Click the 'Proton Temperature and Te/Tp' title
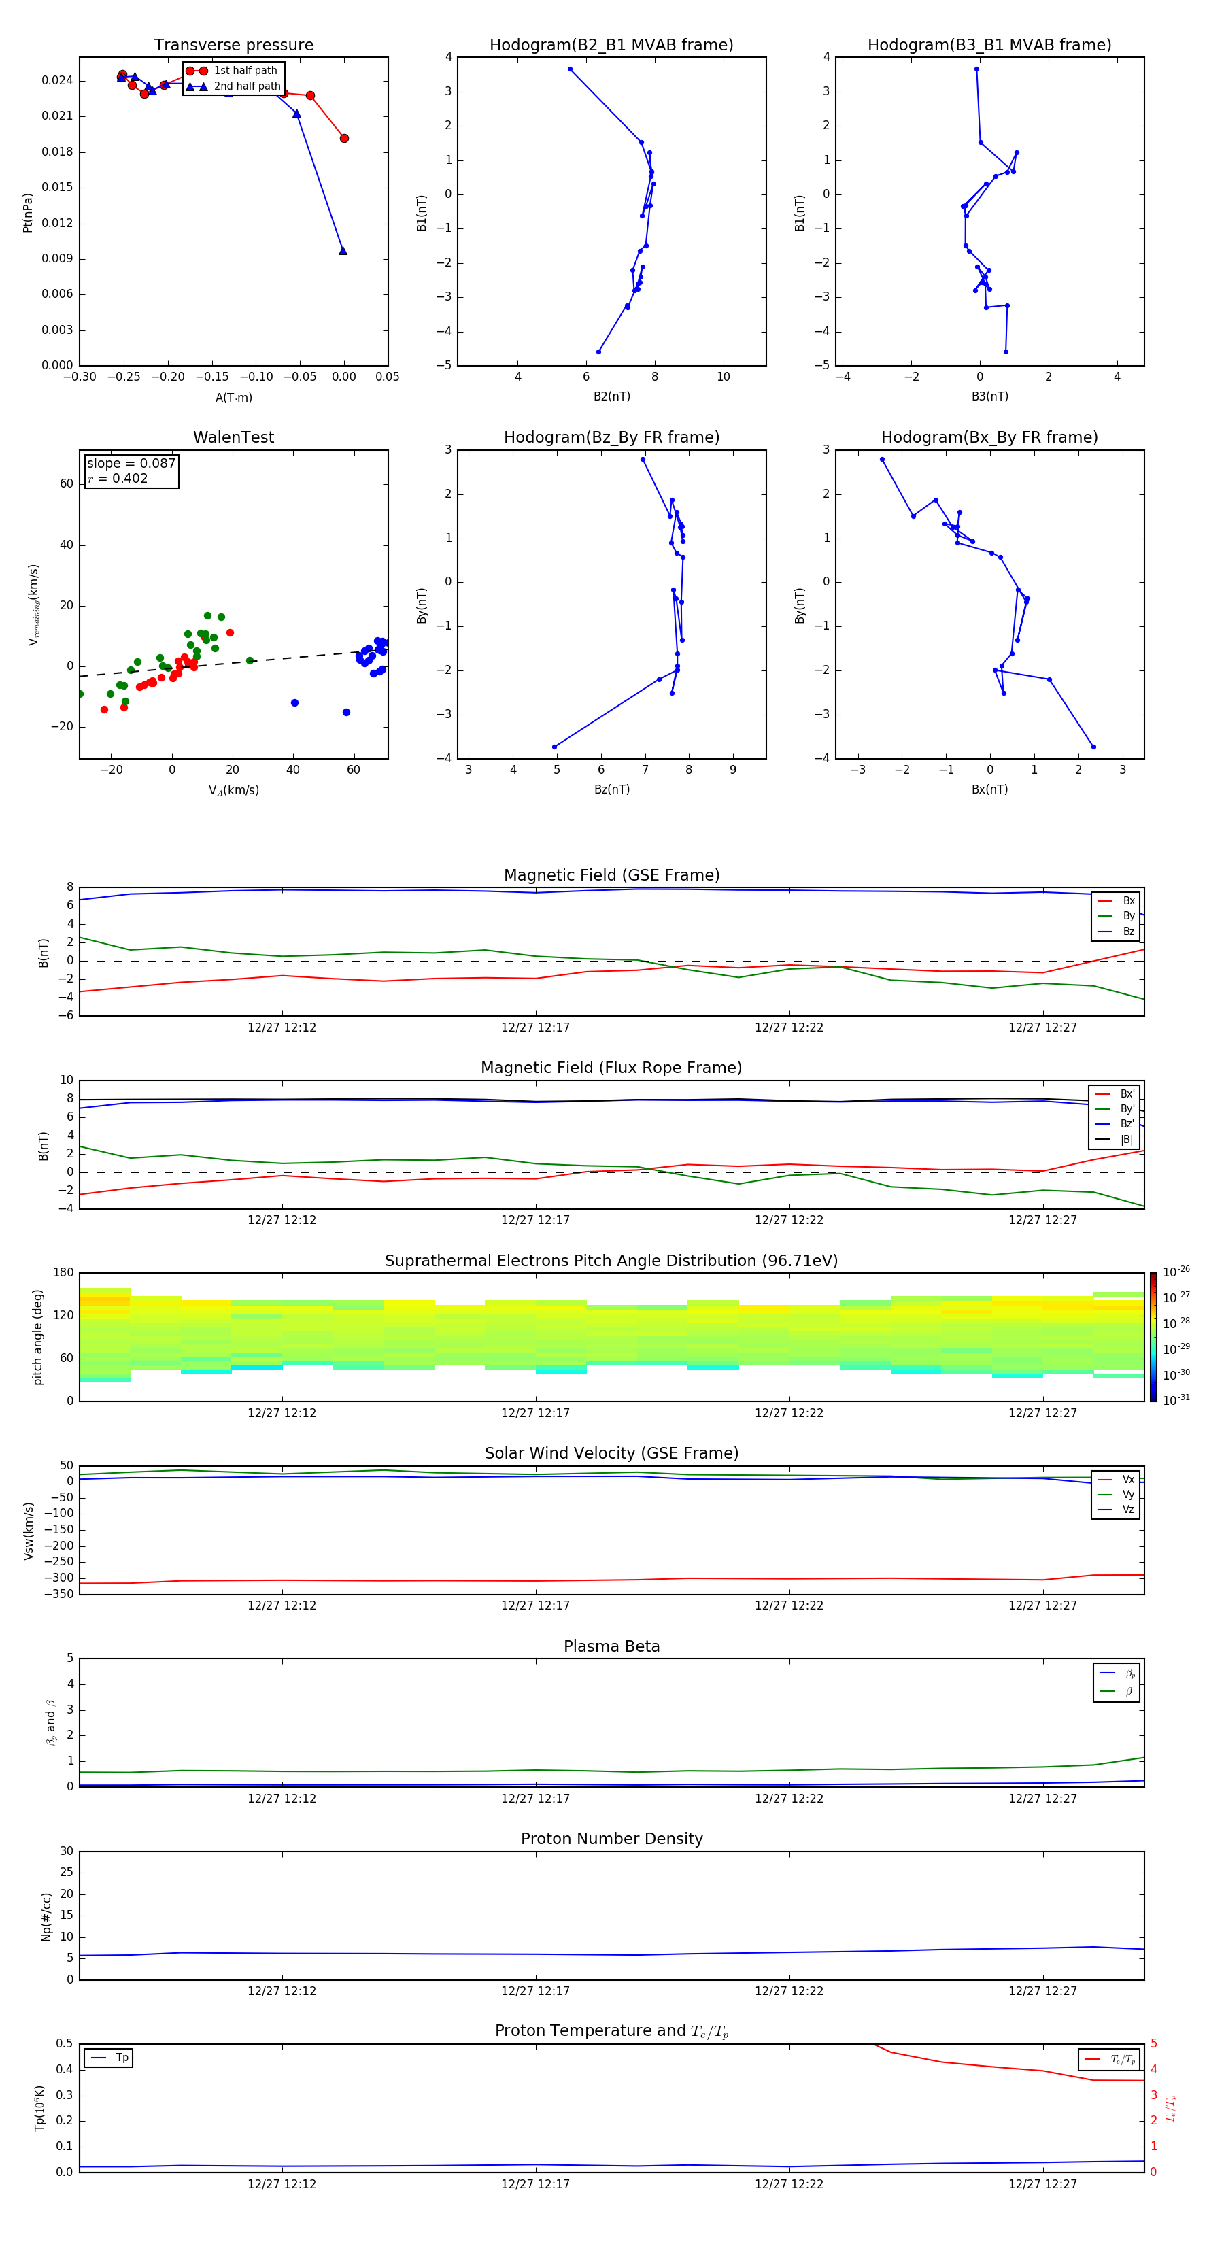This screenshot has width=1224, height=2244. 611,2031
